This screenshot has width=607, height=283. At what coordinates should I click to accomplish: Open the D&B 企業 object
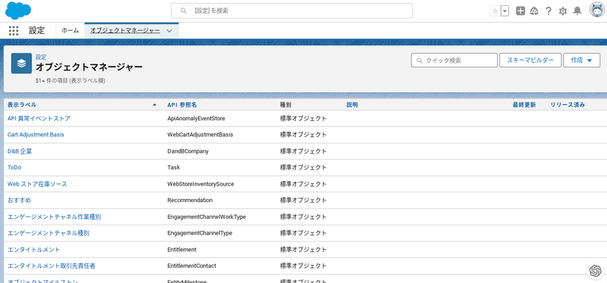[x=20, y=151]
